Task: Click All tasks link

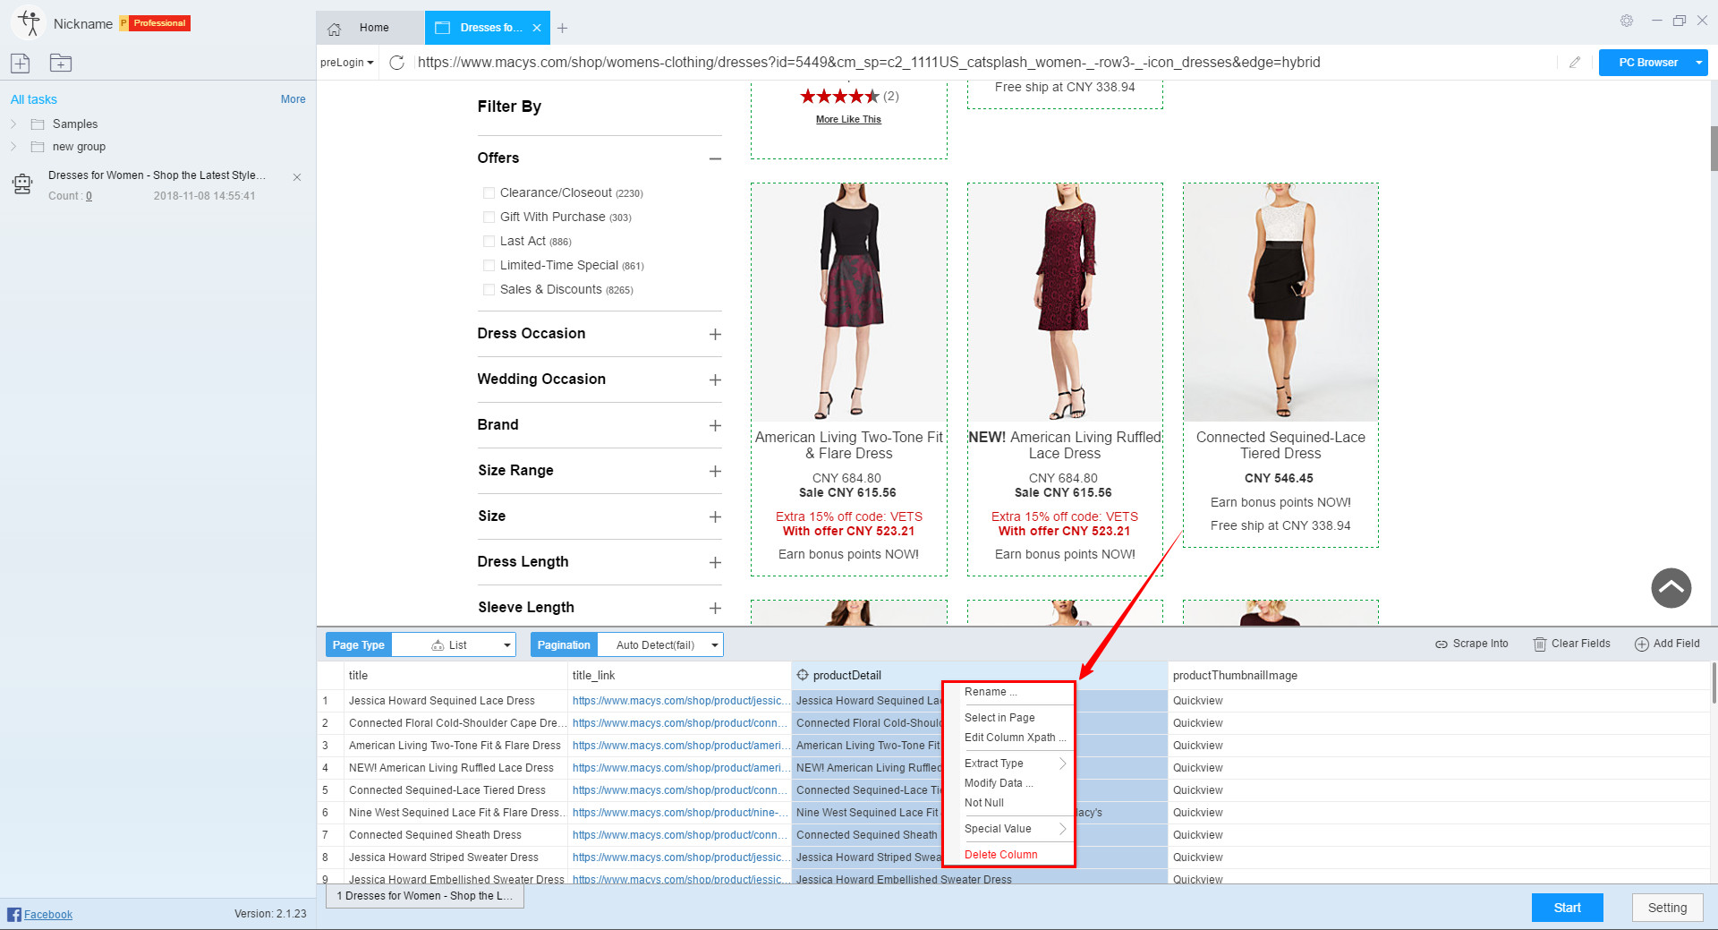Action: [x=34, y=99]
